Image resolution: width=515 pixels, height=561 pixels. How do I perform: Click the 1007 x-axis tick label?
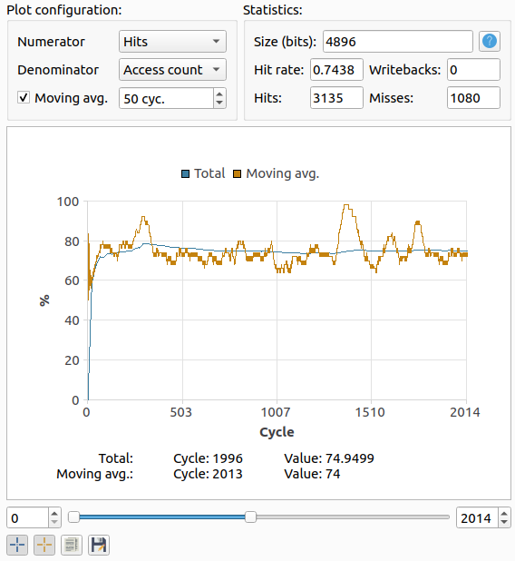click(x=276, y=412)
